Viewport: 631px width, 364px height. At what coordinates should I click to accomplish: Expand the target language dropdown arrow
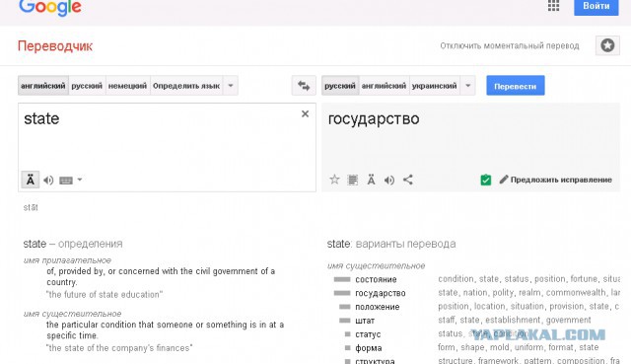point(468,86)
